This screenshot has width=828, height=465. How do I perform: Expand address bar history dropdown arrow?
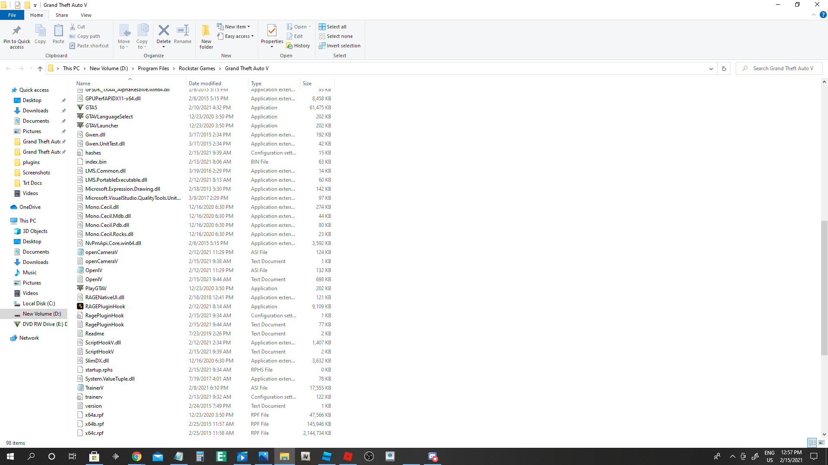point(711,68)
